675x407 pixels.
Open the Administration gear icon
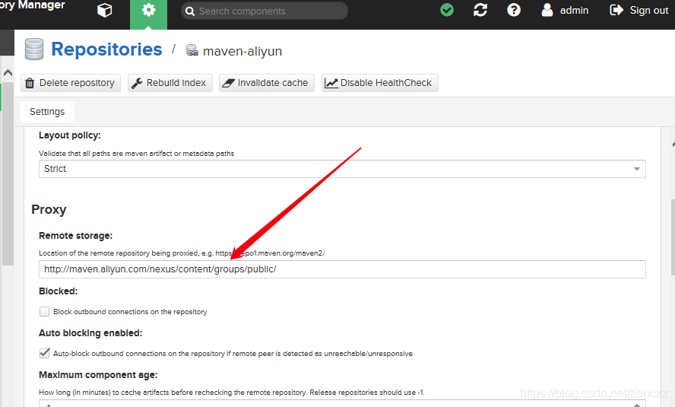coord(148,11)
